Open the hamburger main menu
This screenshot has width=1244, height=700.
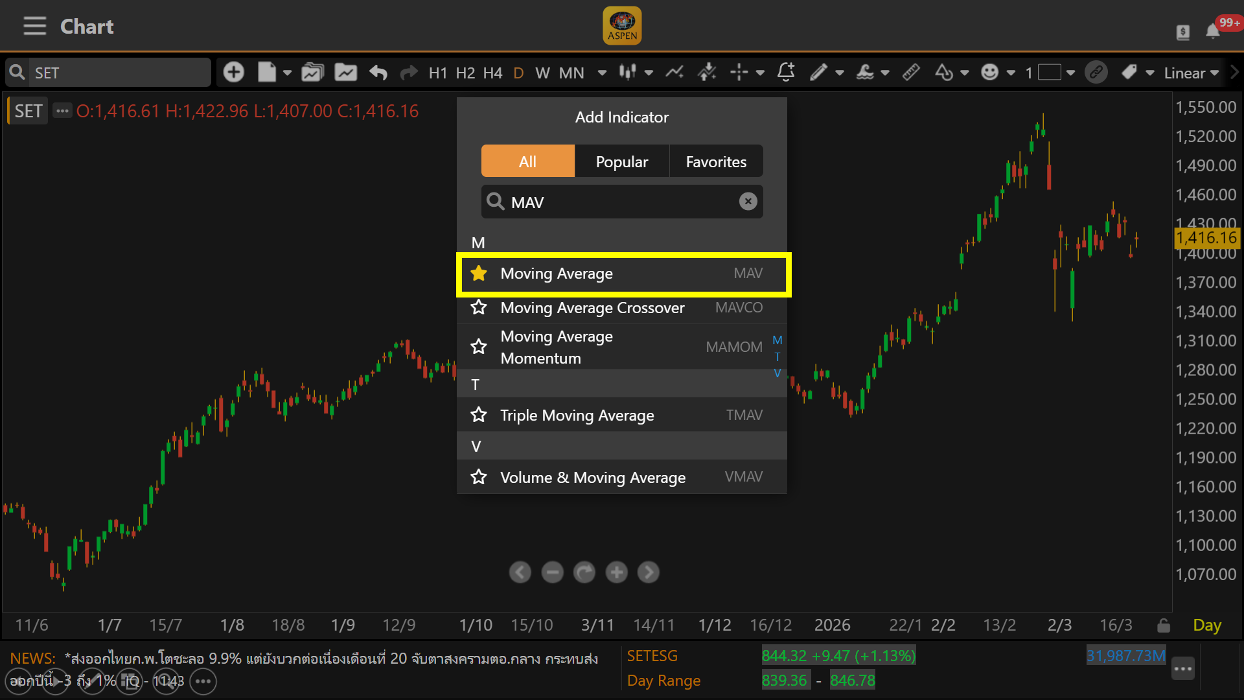34,27
